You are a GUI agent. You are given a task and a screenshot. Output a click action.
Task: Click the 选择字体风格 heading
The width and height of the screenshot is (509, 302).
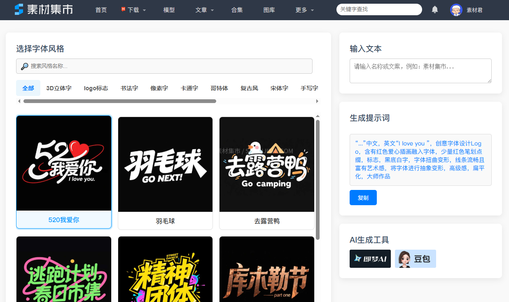point(40,49)
